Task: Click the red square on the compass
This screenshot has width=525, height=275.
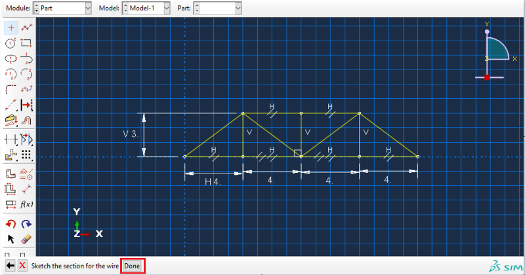Action: [487, 77]
